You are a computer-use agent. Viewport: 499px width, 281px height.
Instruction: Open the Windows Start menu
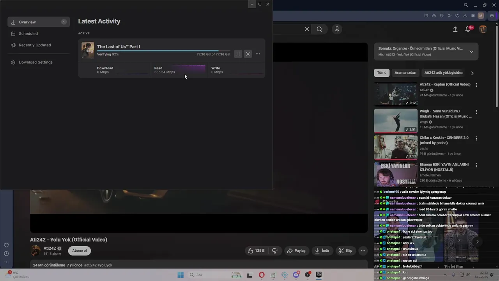(x=180, y=275)
